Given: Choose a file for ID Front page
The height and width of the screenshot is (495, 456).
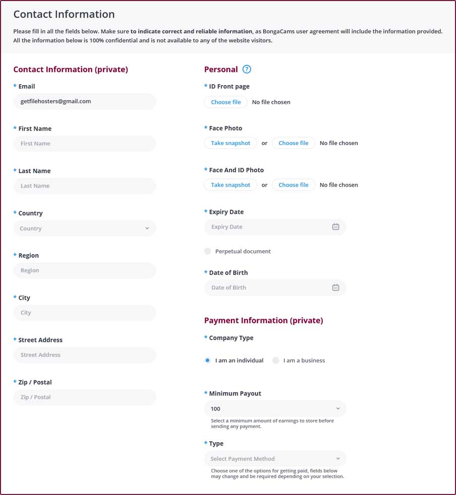Looking at the screenshot, I should click(x=225, y=102).
